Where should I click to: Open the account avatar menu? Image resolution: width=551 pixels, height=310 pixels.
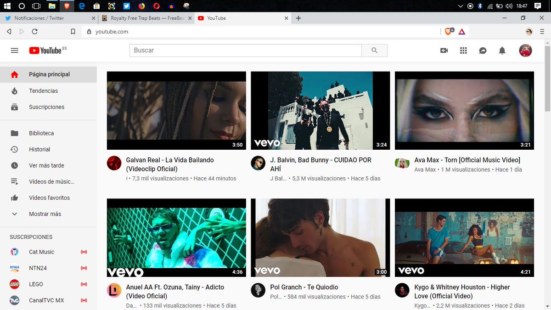pos(525,51)
